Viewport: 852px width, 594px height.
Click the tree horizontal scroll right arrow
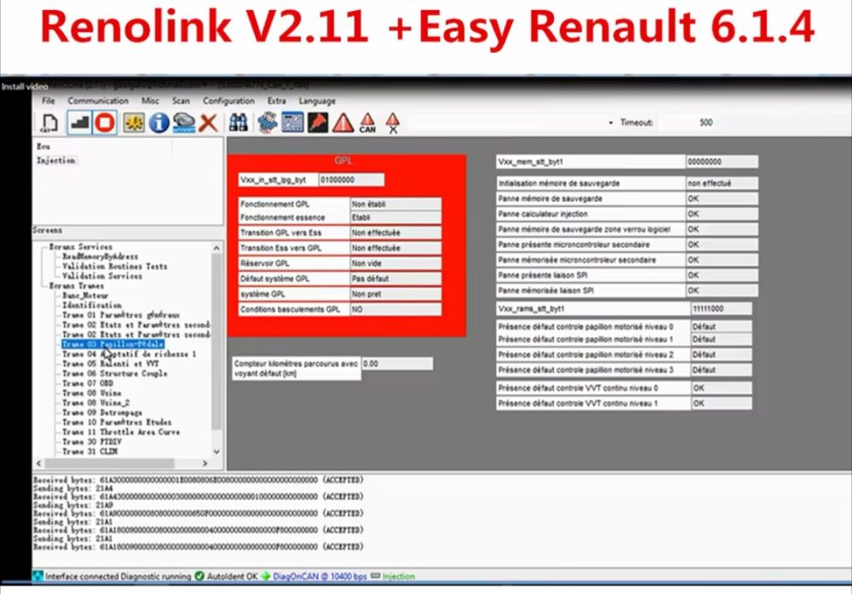click(x=204, y=464)
